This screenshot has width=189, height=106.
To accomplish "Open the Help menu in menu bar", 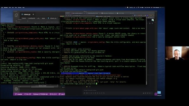I will coord(23,7).
